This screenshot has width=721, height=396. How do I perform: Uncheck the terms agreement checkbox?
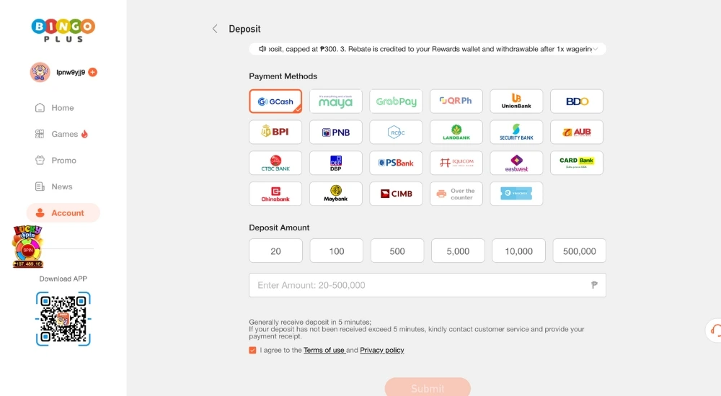click(x=252, y=350)
